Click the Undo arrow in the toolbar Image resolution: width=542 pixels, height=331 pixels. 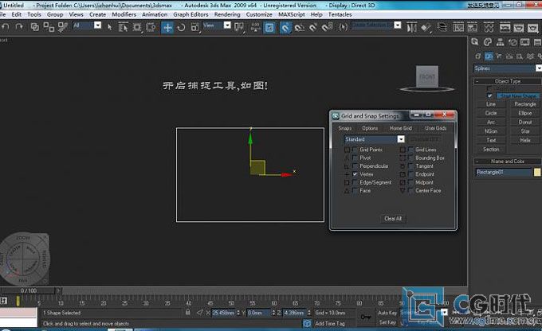(6, 27)
